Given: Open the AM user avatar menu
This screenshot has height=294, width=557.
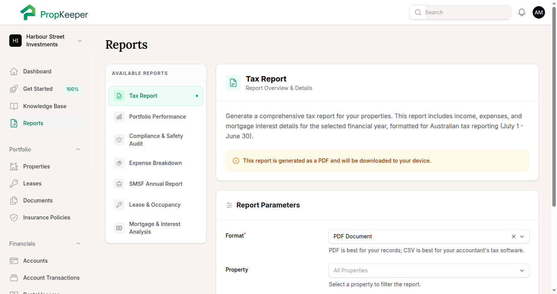Looking at the screenshot, I should [539, 12].
